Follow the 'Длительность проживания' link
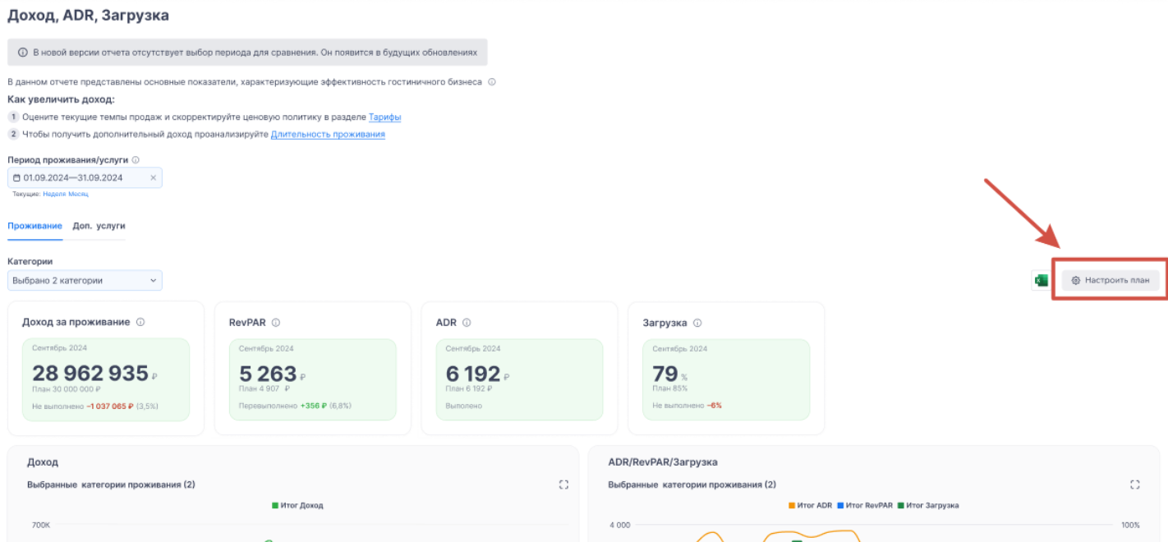Viewport: 1168px width, 542px height. [x=328, y=135]
